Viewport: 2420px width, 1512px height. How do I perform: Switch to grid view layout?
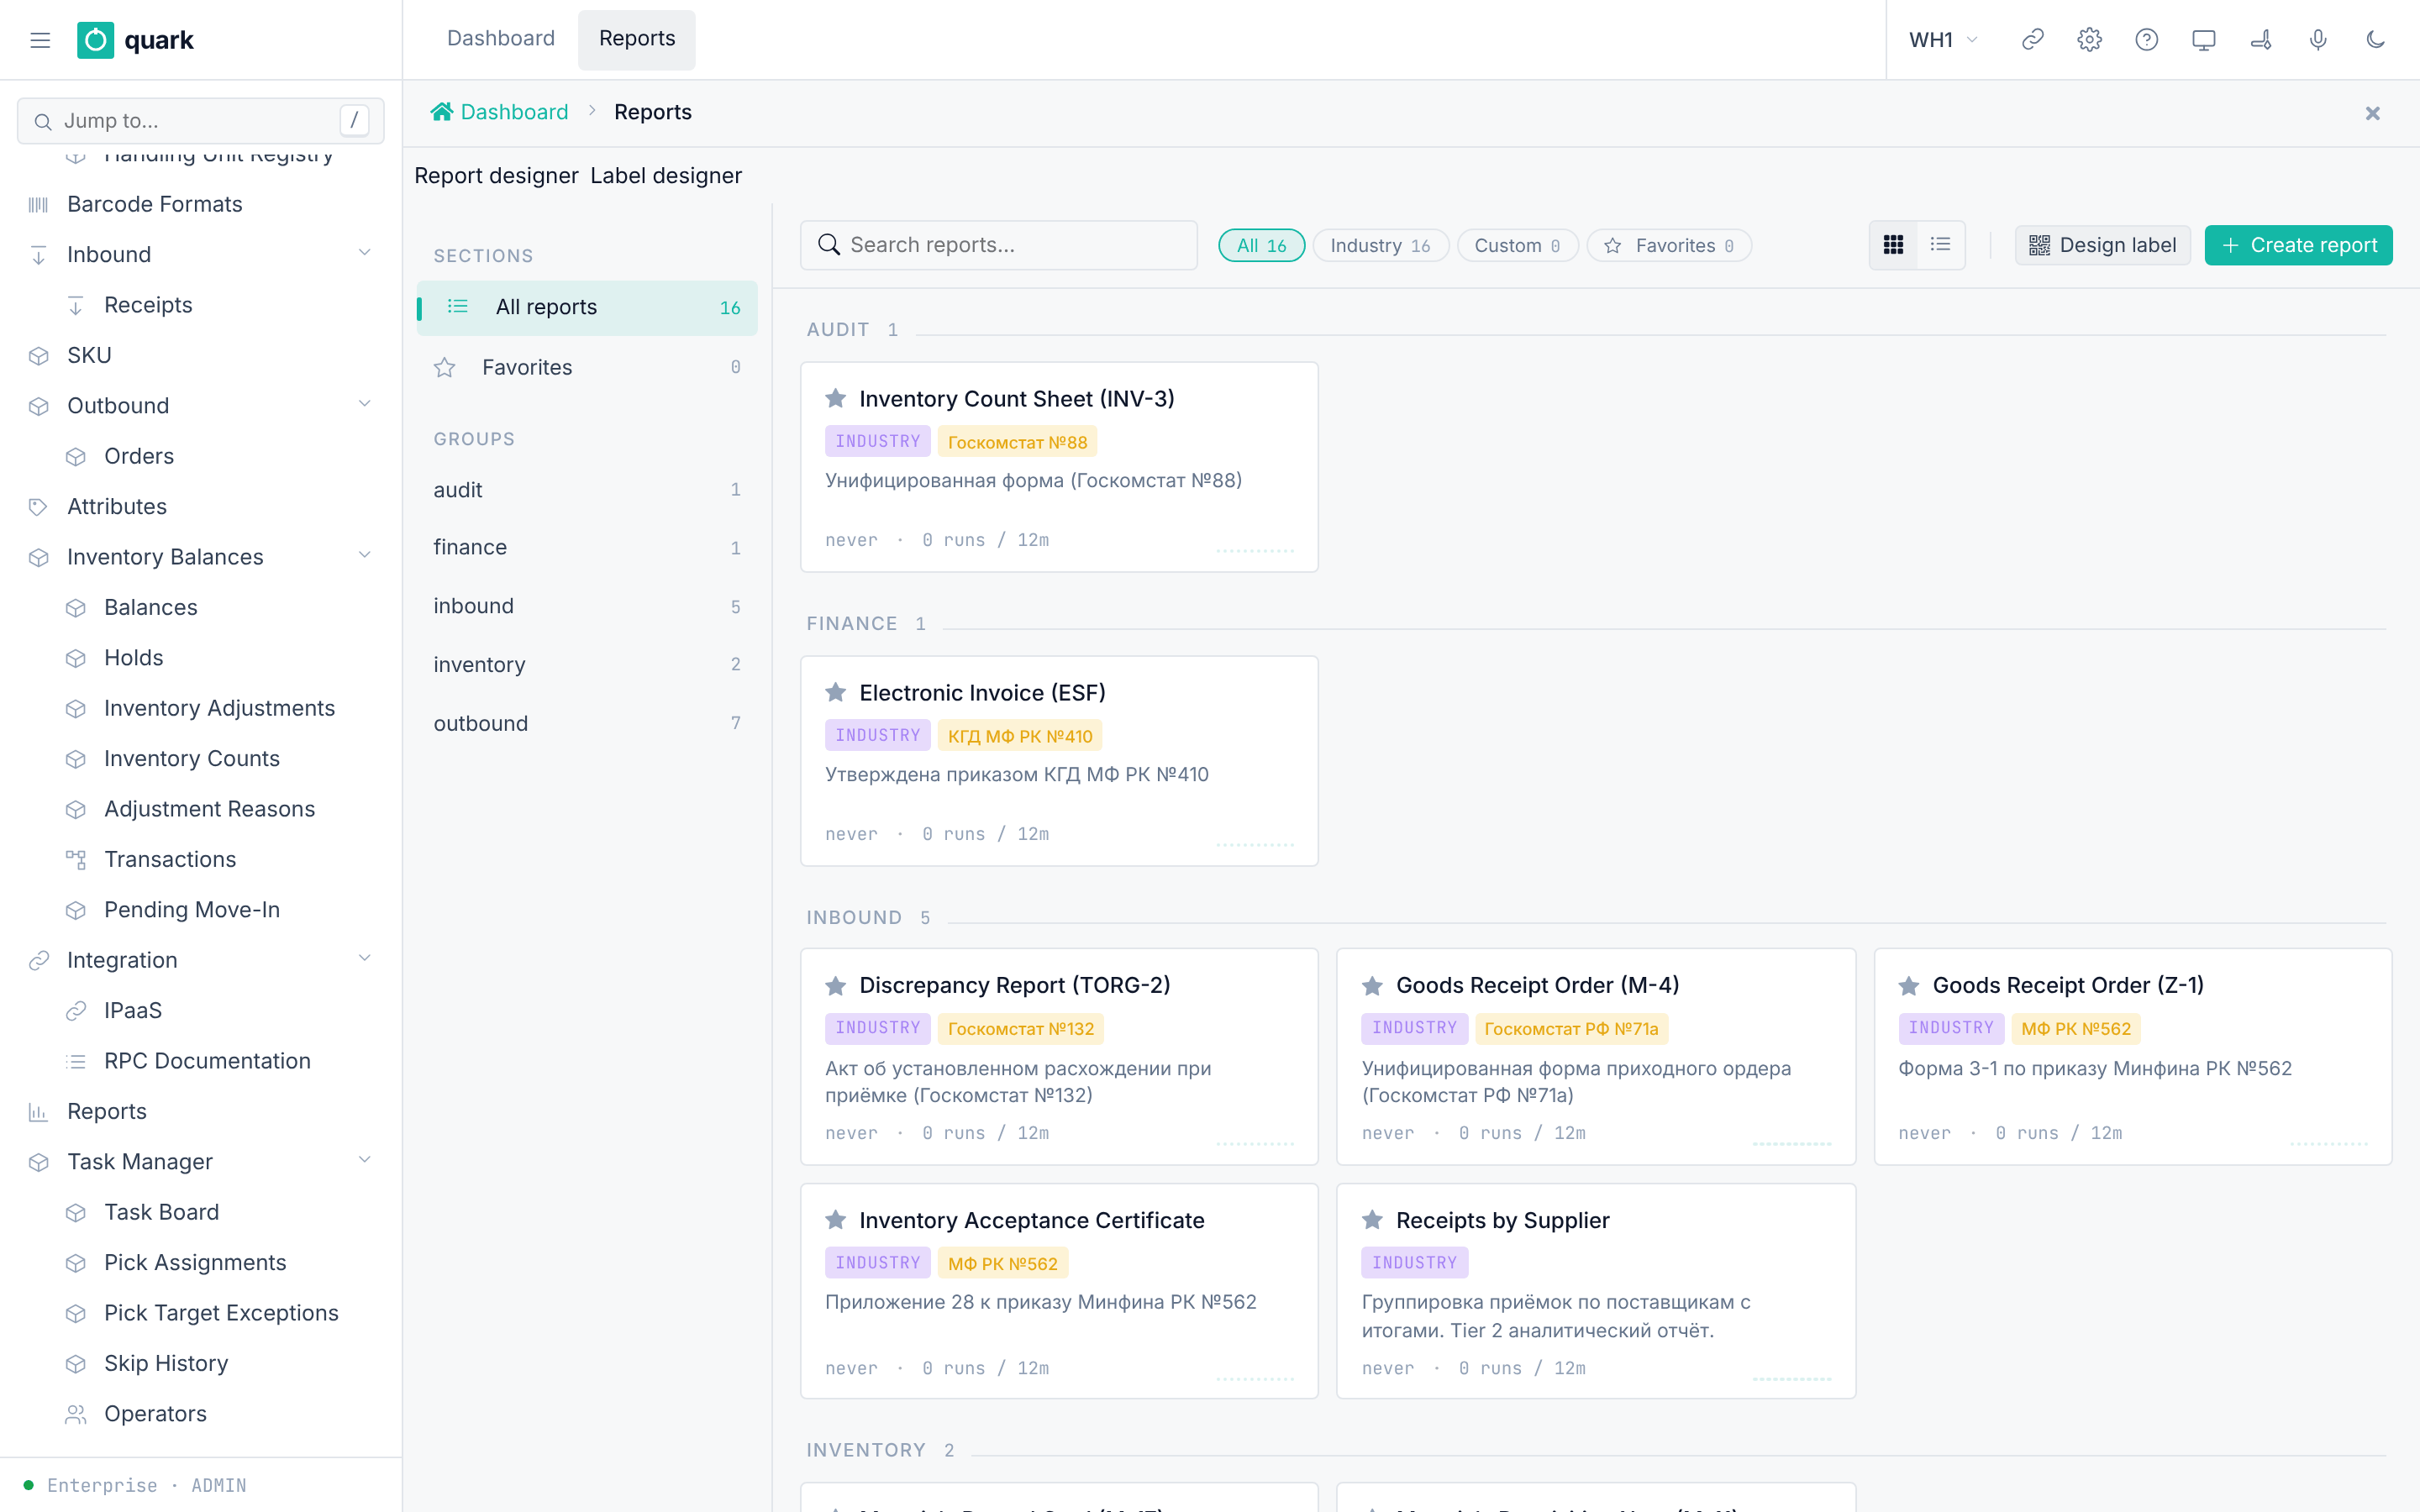pos(1893,245)
